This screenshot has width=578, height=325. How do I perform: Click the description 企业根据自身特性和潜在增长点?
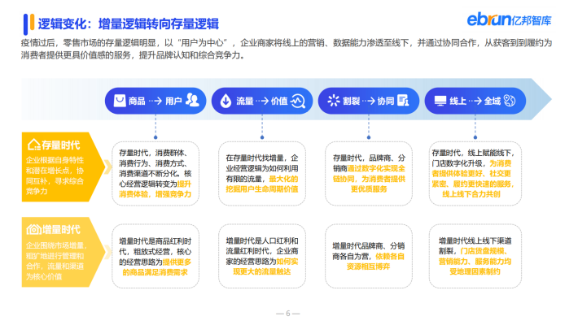(55, 175)
